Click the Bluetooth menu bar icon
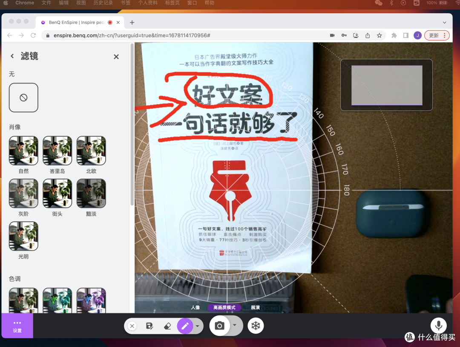The image size is (460, 347). pos(391,3)
